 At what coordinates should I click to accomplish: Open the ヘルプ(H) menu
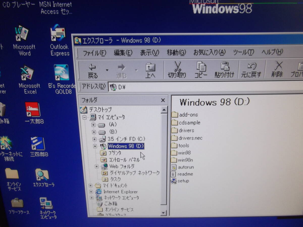point(272,52)
